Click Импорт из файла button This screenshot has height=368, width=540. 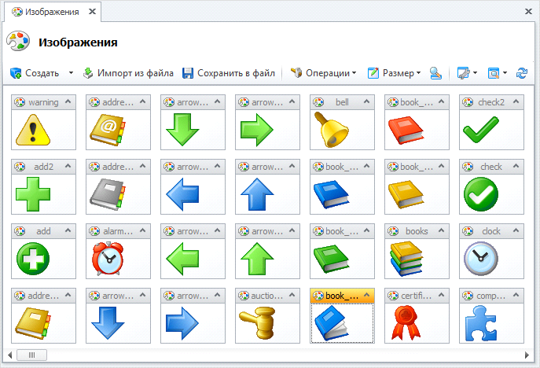pos(128,73)
